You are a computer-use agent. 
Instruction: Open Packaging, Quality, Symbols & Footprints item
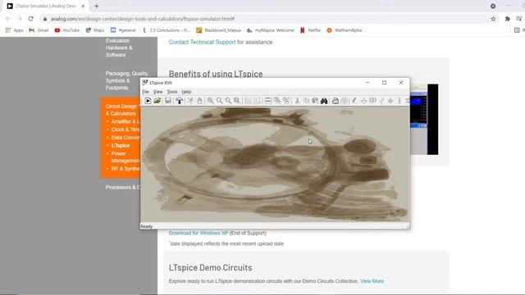(127, 80)
